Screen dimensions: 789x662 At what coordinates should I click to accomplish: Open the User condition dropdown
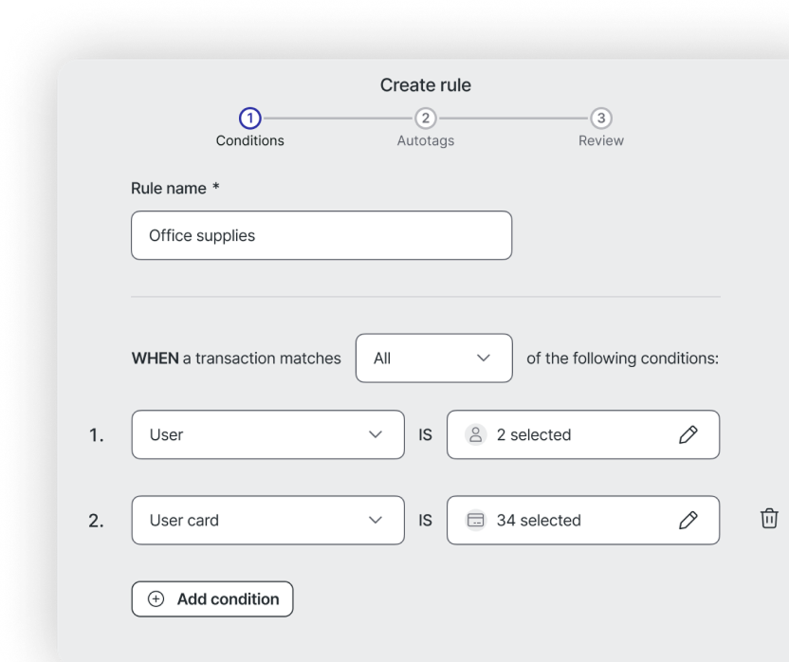coord(267,434)
